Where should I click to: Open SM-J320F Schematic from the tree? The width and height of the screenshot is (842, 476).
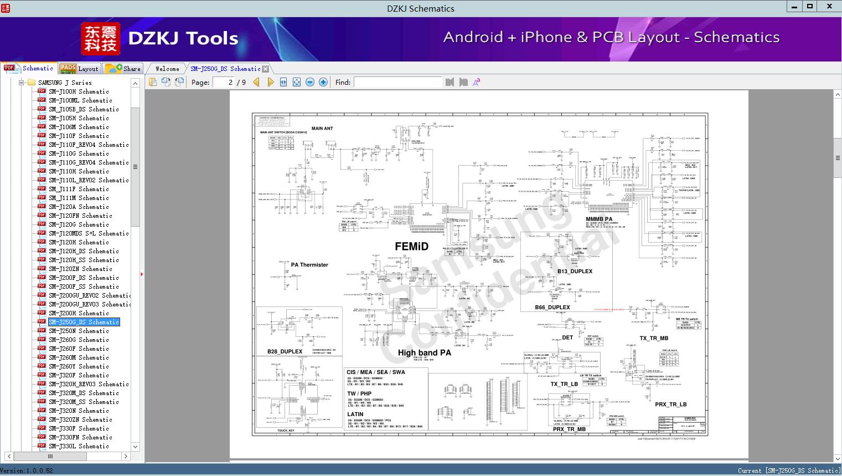pos(79,375)
